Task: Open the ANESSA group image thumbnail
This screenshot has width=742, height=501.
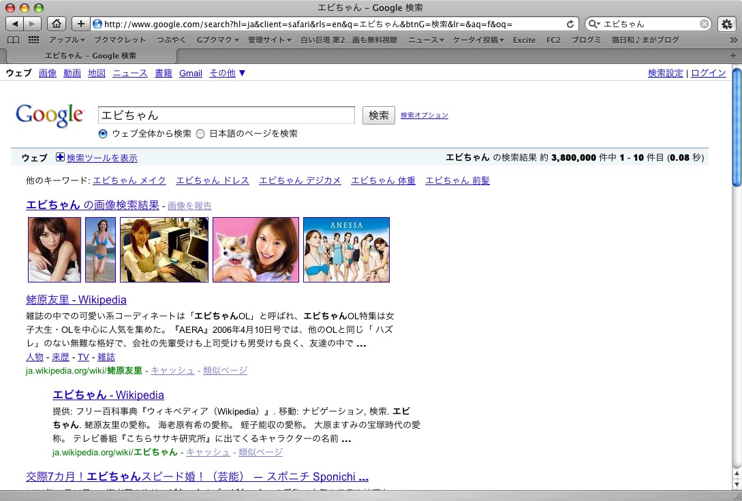Action: click(x=346, y=250)
